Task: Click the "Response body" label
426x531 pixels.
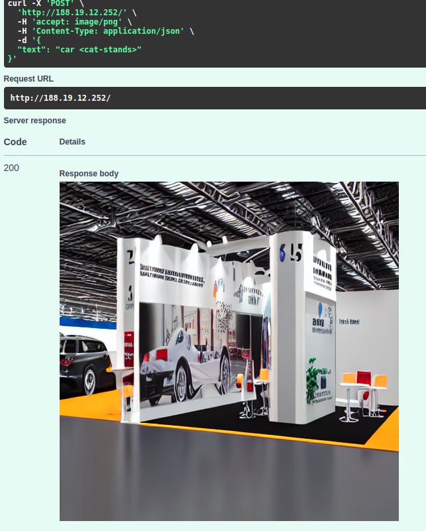Action: pos(89,174)
